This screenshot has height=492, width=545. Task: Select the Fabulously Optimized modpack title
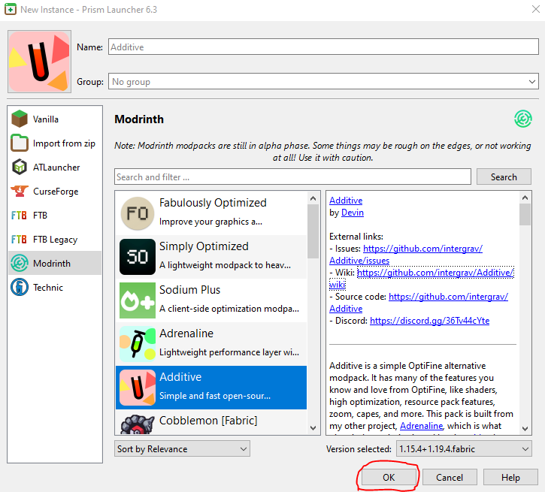[x=213, y=202]
